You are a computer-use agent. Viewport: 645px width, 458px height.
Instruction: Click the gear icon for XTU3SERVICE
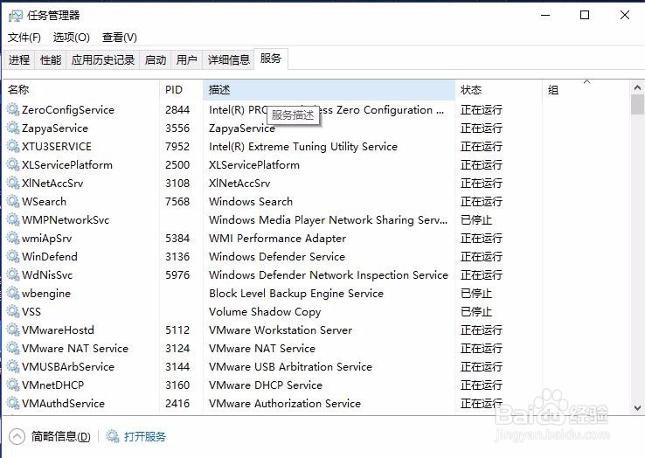pyautogui.click(x=13, y=147)
